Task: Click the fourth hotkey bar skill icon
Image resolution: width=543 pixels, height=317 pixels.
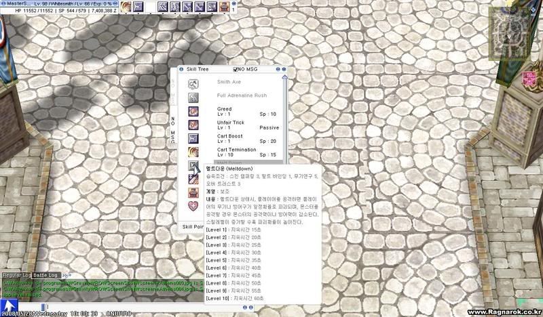Action: click(163, 6)
